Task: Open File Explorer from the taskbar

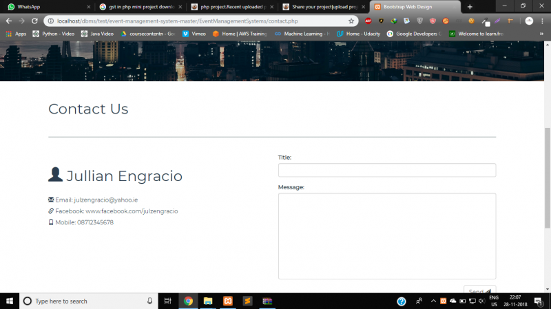Action: [x=208, y=301]
